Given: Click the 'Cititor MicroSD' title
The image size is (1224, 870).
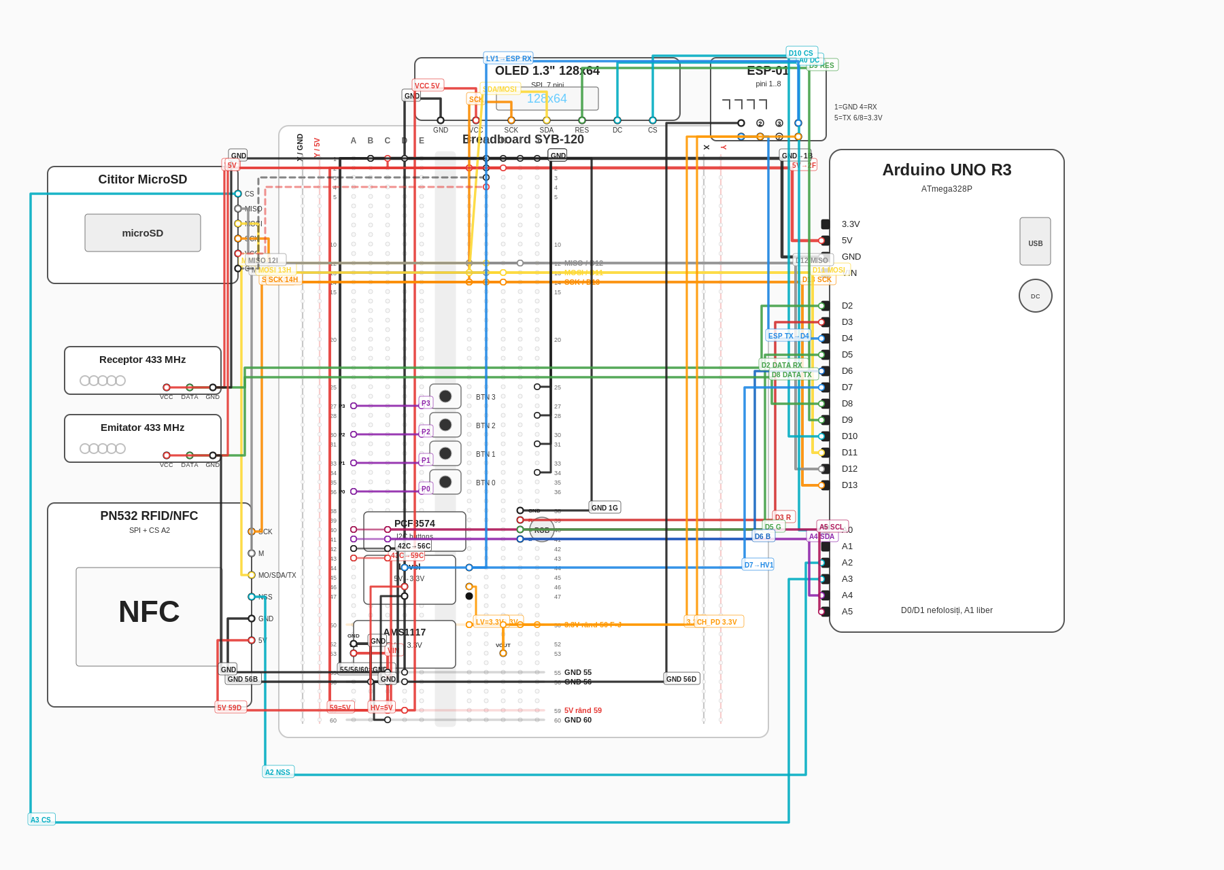Looking at the screenshot, I should 143,179.
